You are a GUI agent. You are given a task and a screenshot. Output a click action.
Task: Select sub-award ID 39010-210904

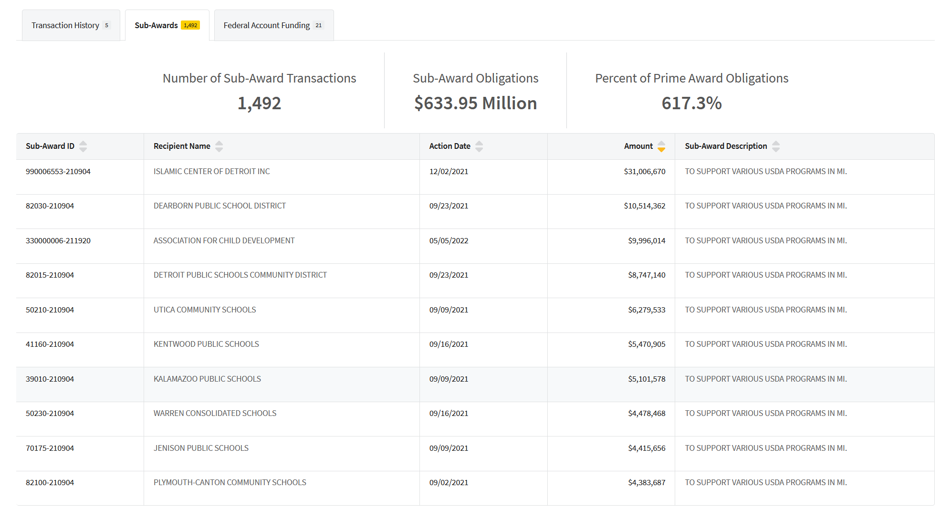tap(50, 379)
